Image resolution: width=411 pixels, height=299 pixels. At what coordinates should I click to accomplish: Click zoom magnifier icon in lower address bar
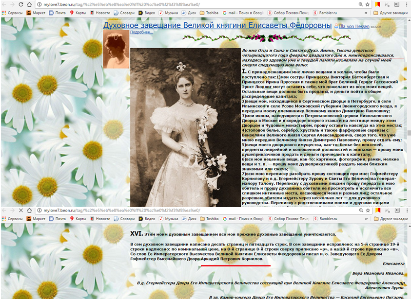361,210
